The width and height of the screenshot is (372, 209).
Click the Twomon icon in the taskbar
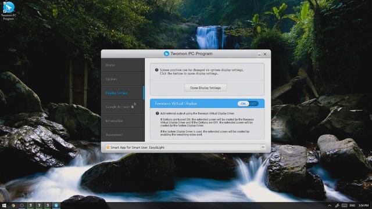point(56,206)
